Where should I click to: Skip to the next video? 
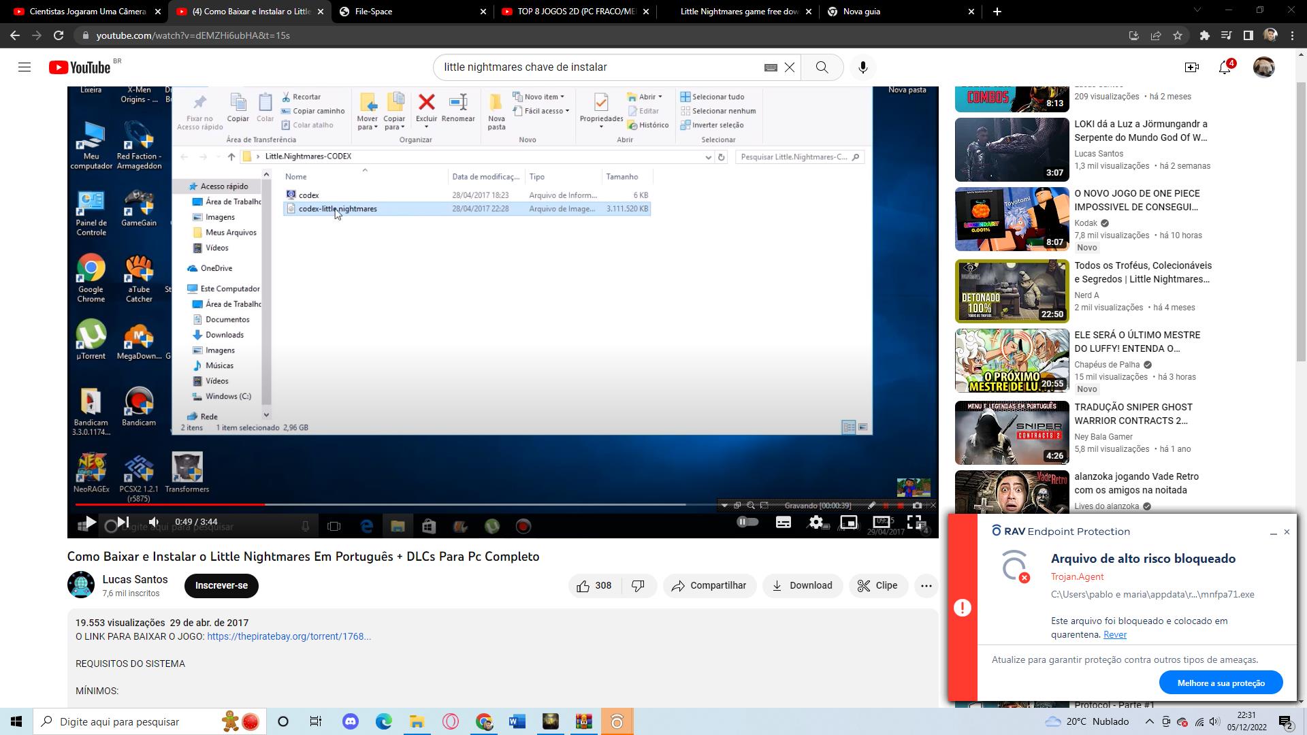tap(123, 522)
